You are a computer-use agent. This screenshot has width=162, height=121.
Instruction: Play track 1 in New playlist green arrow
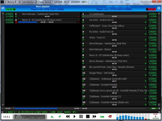[16, 16]
